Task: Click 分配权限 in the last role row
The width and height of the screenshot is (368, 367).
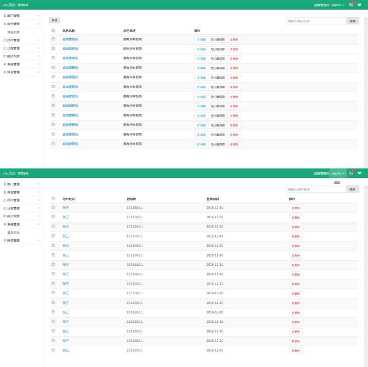Action: [218, 144]
